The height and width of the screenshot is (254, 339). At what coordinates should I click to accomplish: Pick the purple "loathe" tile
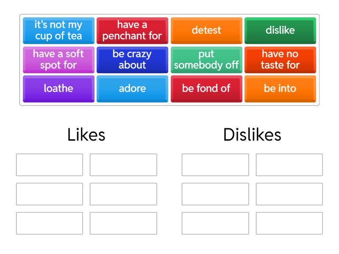coord(58,89)
